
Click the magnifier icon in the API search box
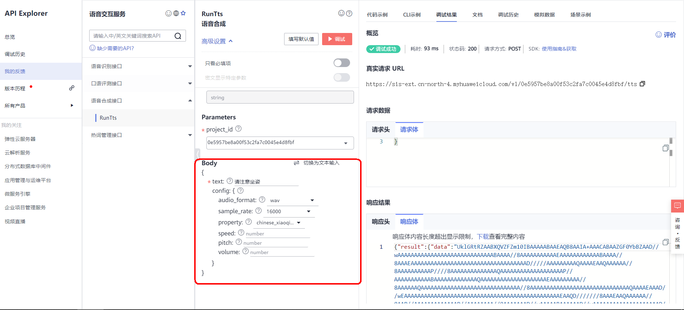coord(178,36)
